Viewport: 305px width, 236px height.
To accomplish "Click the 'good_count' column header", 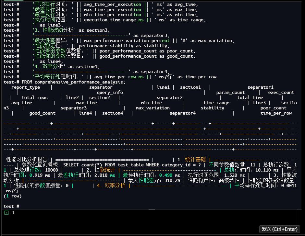I will click(x=42, y=113).
